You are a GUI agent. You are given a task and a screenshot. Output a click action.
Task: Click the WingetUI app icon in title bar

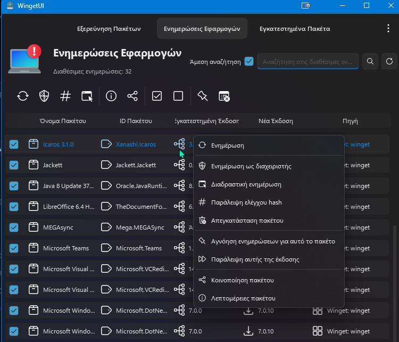coord(10,6)
